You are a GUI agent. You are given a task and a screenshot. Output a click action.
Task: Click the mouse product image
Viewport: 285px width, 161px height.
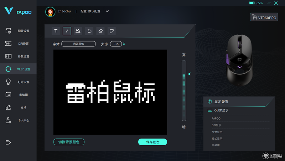click(239, 60)
